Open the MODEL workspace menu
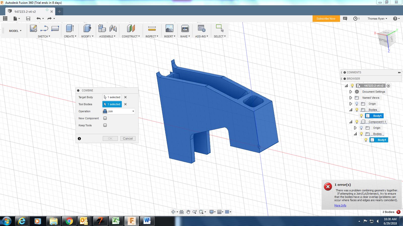 (x=15, y=31)
